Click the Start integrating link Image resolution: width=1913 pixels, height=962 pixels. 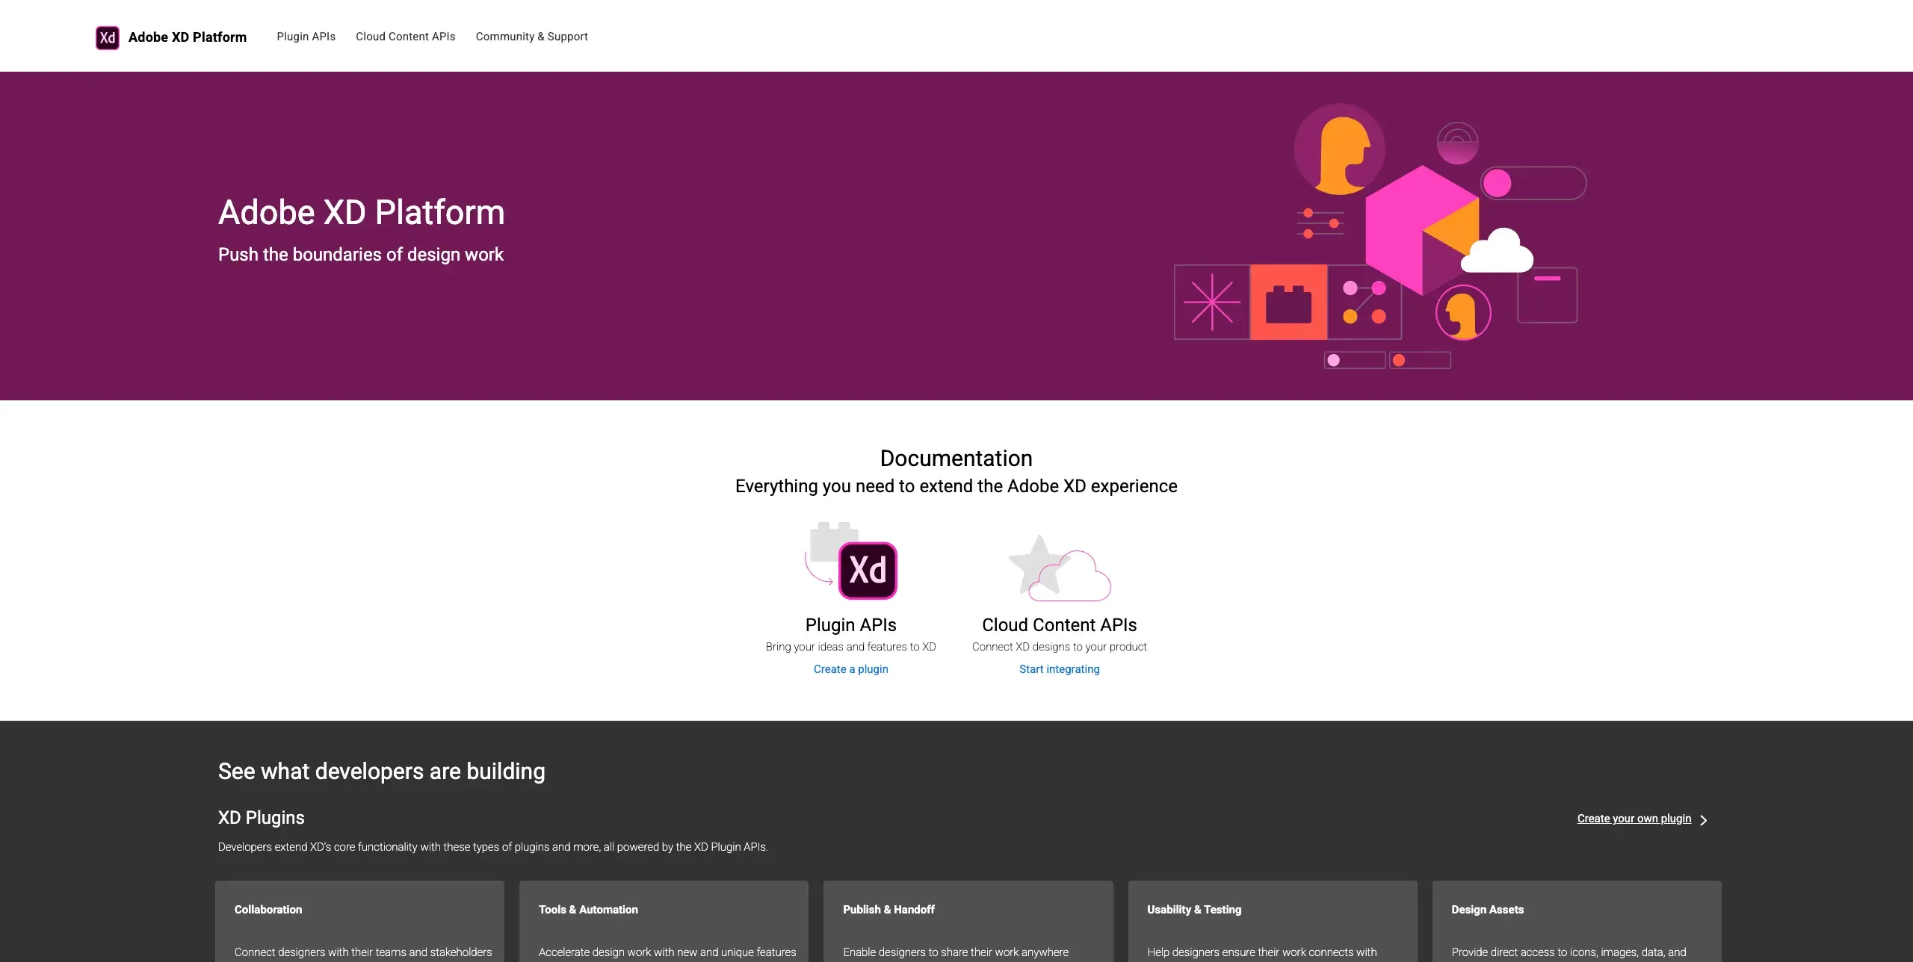(x=1059, y=669)
